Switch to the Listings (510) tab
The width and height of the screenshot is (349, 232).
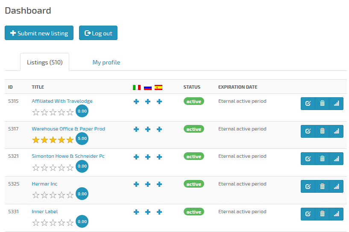coord(44,62)
